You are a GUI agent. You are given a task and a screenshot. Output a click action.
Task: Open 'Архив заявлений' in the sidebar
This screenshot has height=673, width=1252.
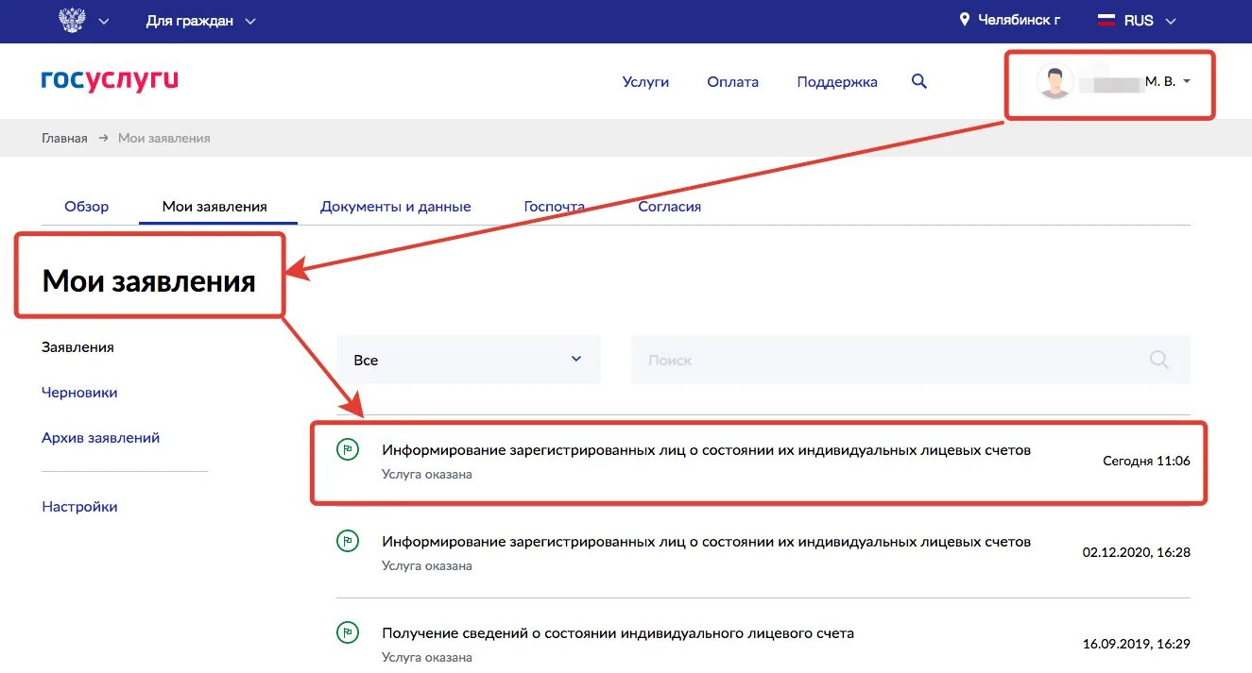tap(100, 438)
